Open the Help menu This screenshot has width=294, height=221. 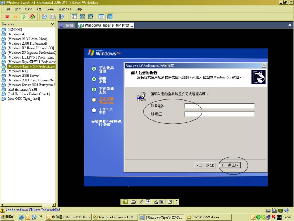pyautogui.click(x=78, y=9)
